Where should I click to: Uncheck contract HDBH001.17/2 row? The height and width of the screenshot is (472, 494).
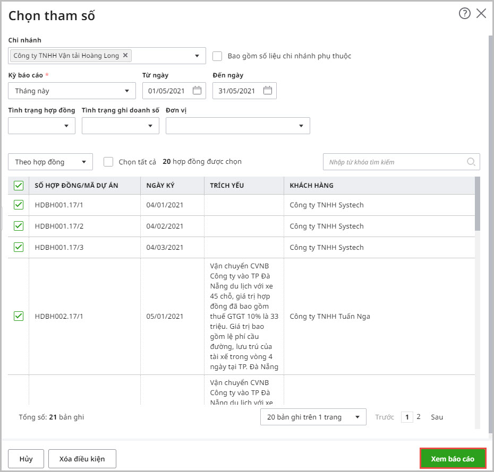[x=19, y=226]
